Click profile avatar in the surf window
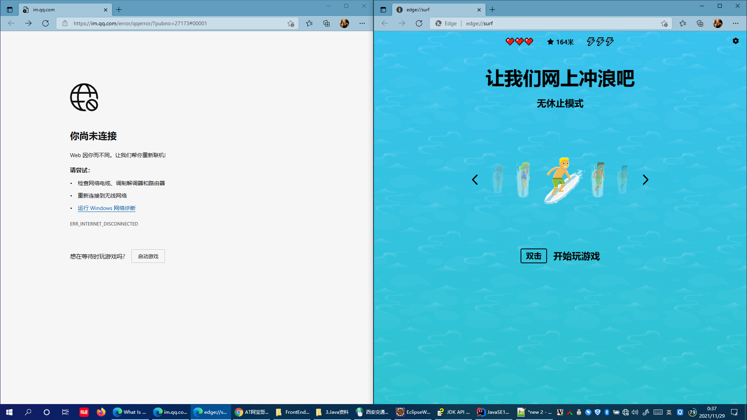Image resolution: width=747 pixels, height=420 pixels. pos(718,23)
